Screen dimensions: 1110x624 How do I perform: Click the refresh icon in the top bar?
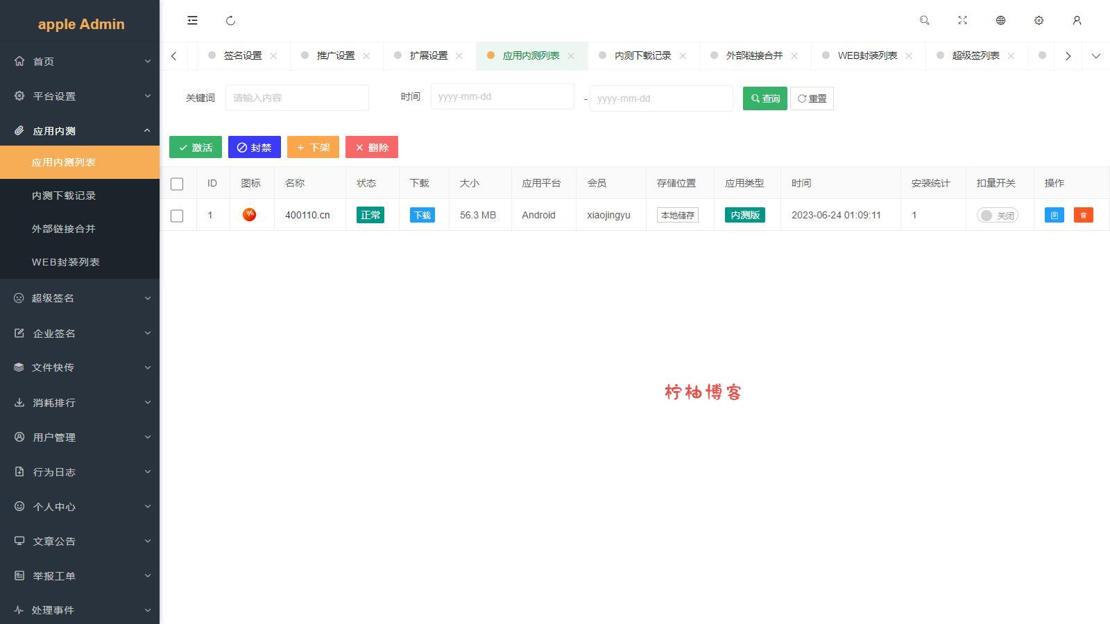pos(231,21)
